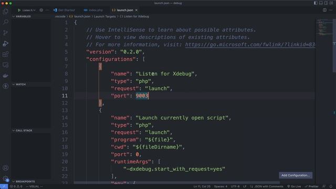Toggle bottom panel layout icon
The image size is (336, 189).
(x=321, y=3)
